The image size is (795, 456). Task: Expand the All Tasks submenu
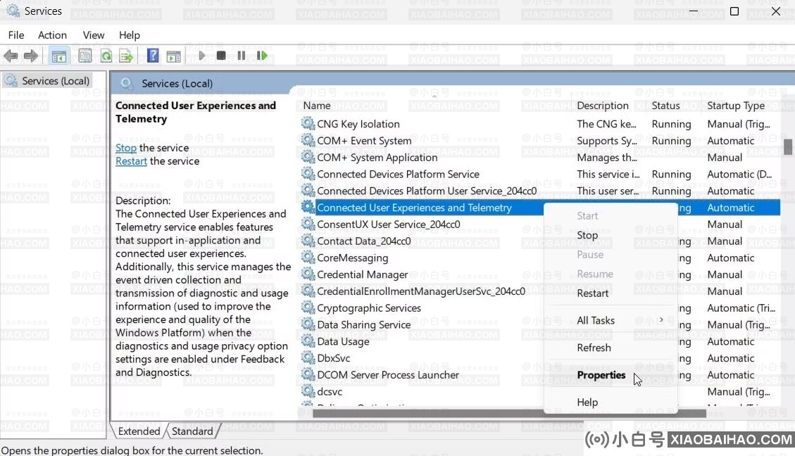pyautogui.click(x=611, y=320)
